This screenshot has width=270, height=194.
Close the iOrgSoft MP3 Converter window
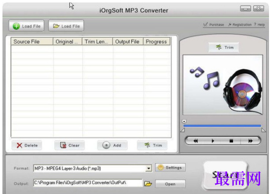[x=259, y=8]
